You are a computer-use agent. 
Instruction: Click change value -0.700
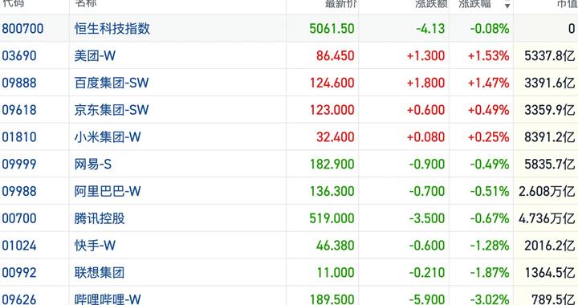tap(427, 191)
